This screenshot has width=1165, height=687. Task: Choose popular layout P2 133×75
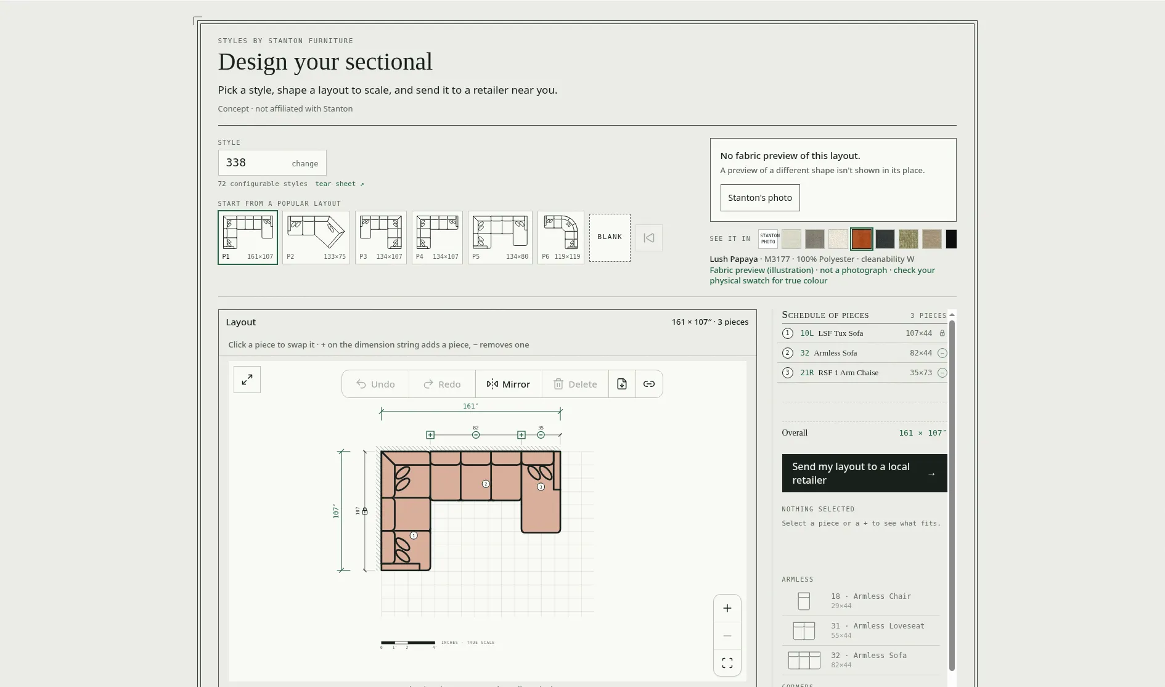(316, 237)
